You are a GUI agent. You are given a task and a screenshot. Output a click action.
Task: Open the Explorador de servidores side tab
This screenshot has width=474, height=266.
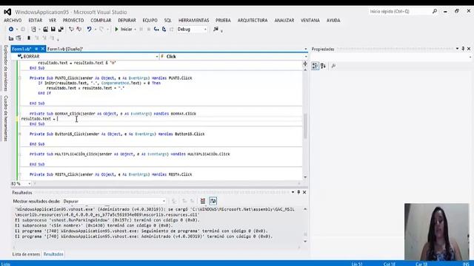coord(6,68)
